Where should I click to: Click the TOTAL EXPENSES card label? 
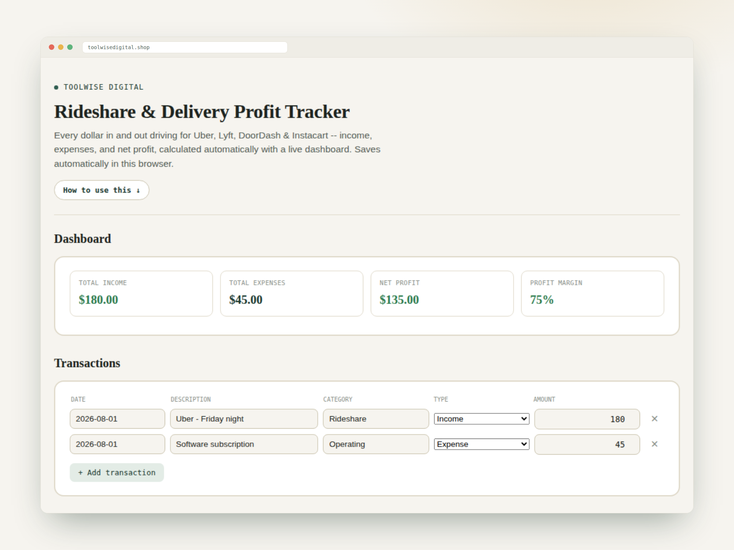(x=257, y=283)
